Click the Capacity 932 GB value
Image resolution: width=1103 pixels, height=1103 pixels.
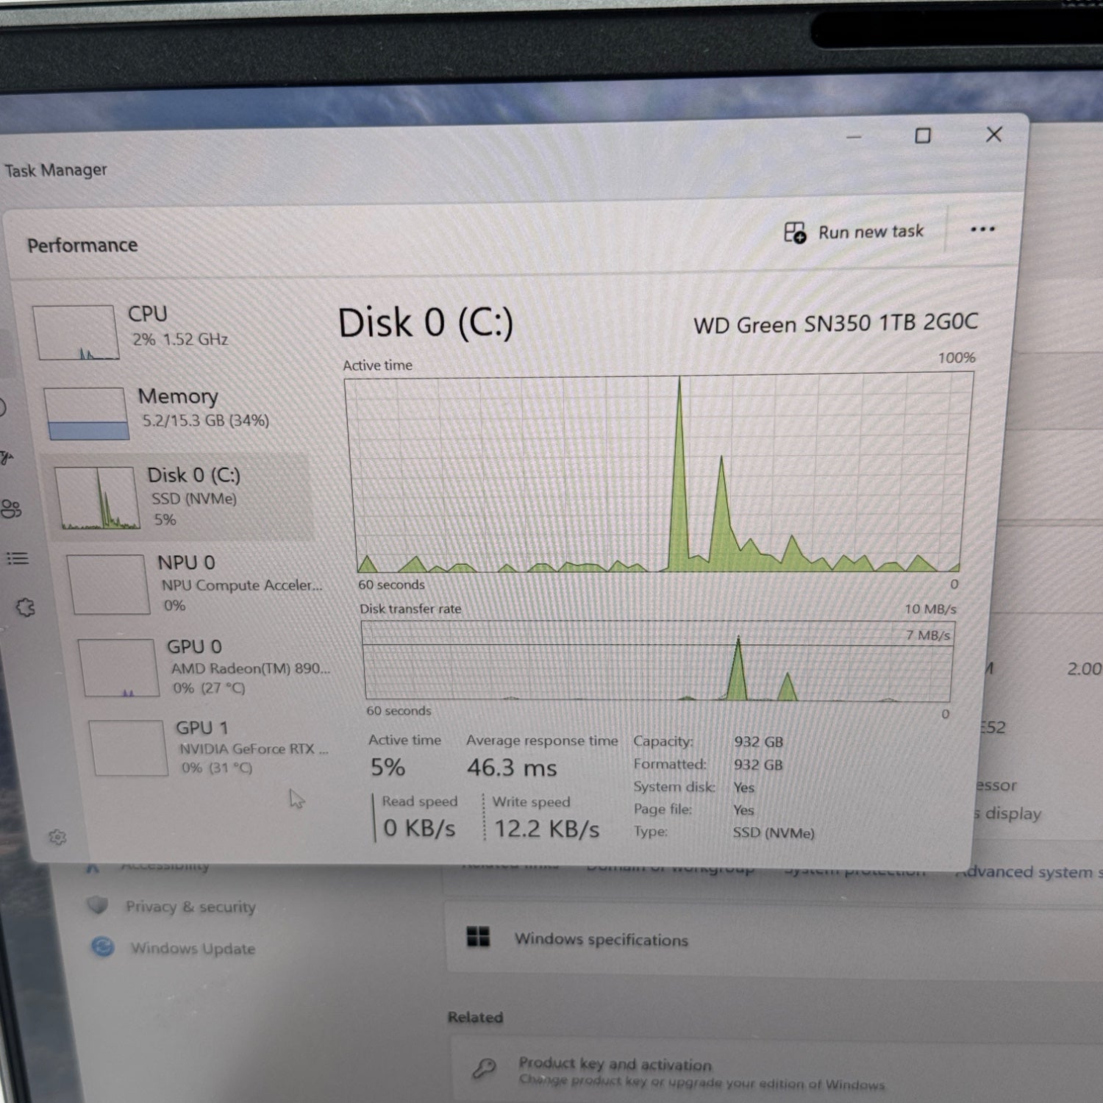758,742
